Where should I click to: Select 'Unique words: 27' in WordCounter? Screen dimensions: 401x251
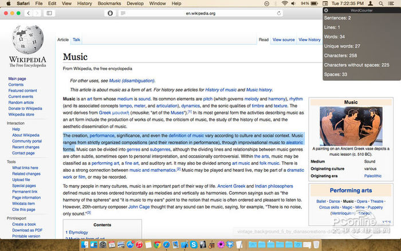click(x=342, y=46)
